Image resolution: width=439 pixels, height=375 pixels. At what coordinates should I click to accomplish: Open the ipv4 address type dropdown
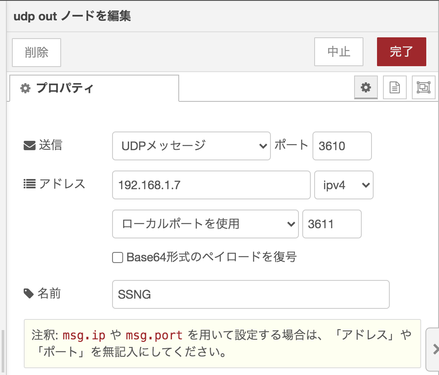(343, 185)
